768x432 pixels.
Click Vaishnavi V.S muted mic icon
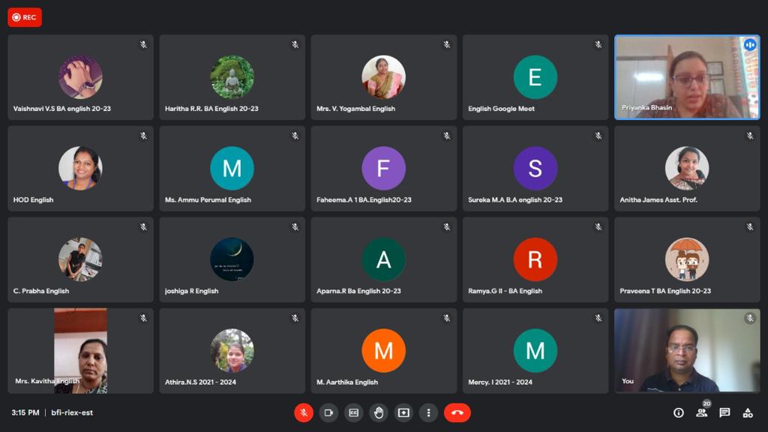pyautogui.click(x=143, y=44)
